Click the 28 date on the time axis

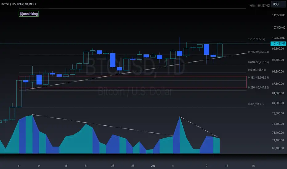(x=133, y=166)
